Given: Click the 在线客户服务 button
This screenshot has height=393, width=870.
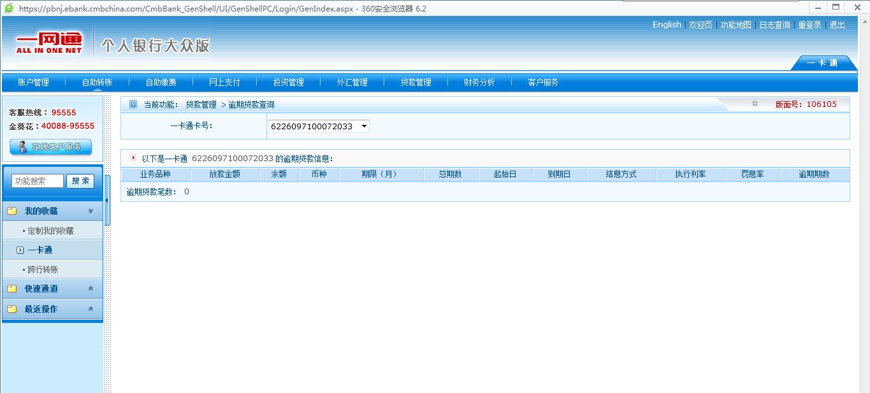Looking at the screenshot, I should click(x=51, y=146).
